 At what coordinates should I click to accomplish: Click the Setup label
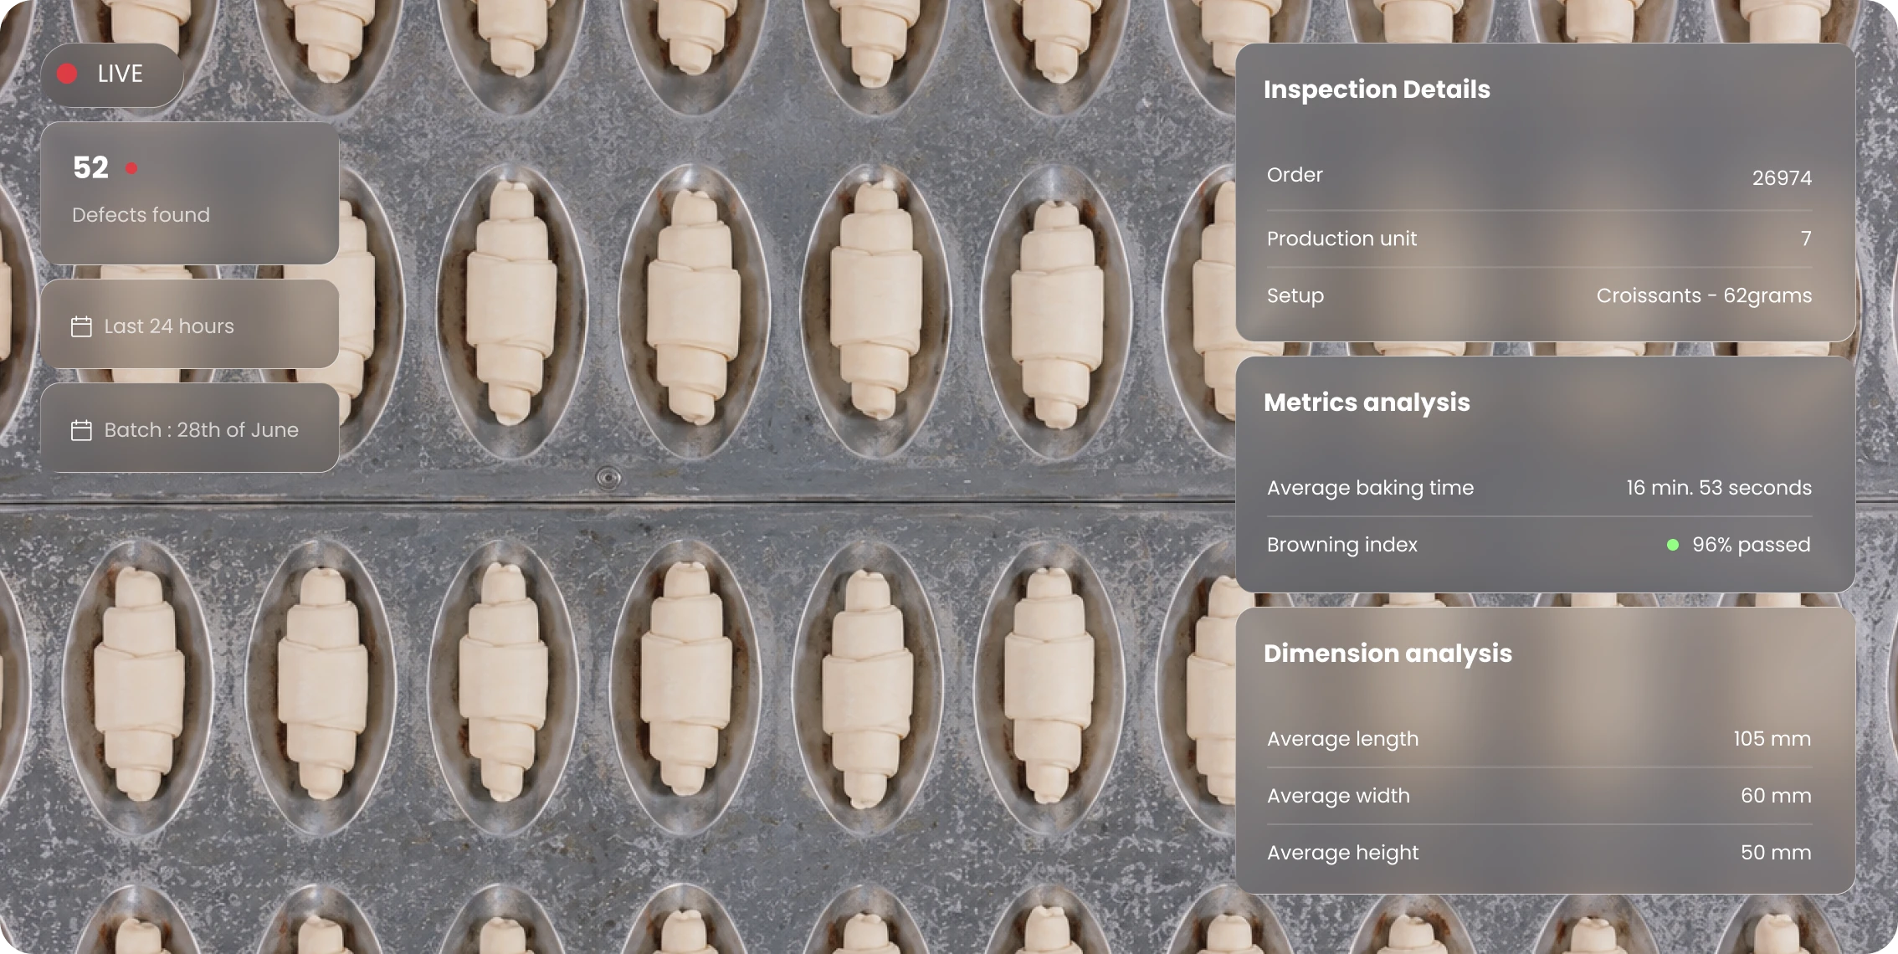(x=1295, y=296)
